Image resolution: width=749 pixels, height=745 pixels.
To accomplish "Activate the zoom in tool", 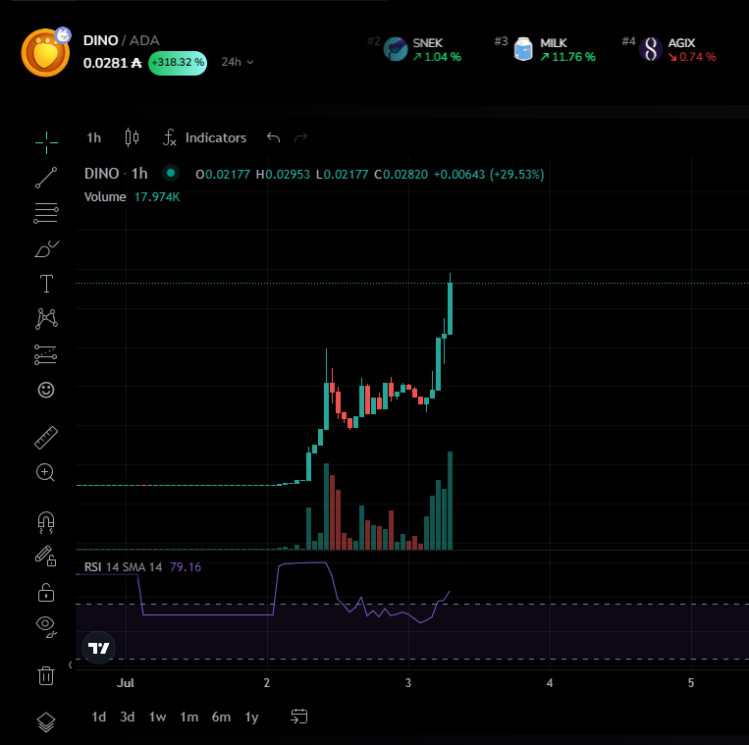I will coord(45,473).
